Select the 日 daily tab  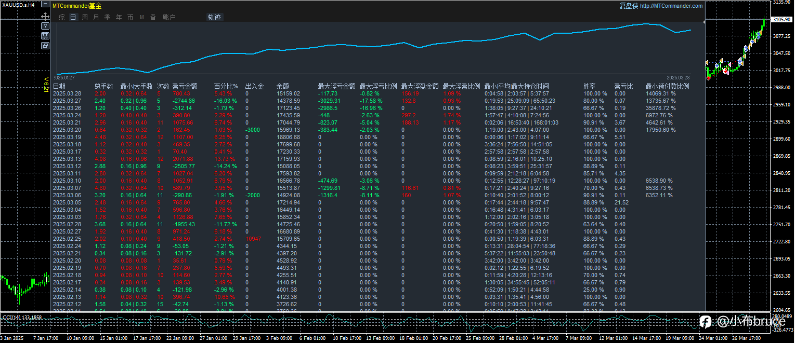[73, 17]
